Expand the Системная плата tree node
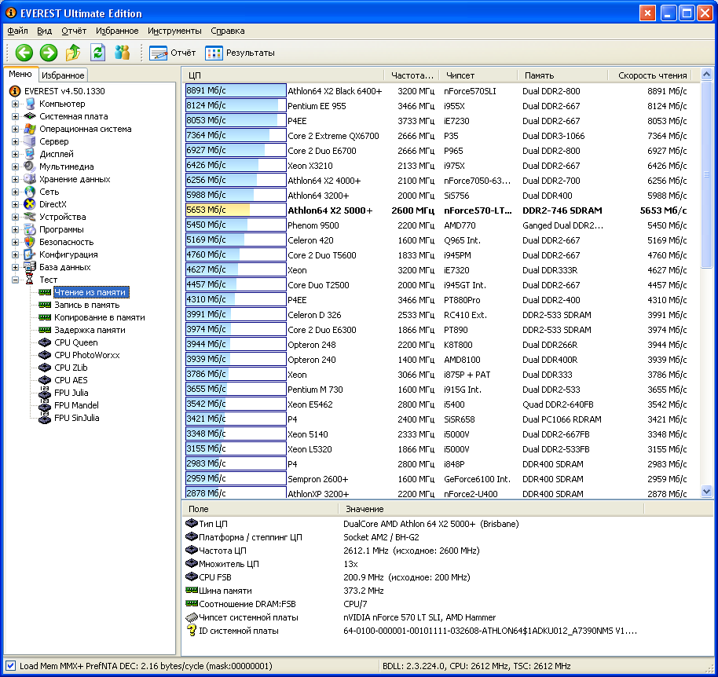The image size is (718, 677). click(x=15, y=116)
